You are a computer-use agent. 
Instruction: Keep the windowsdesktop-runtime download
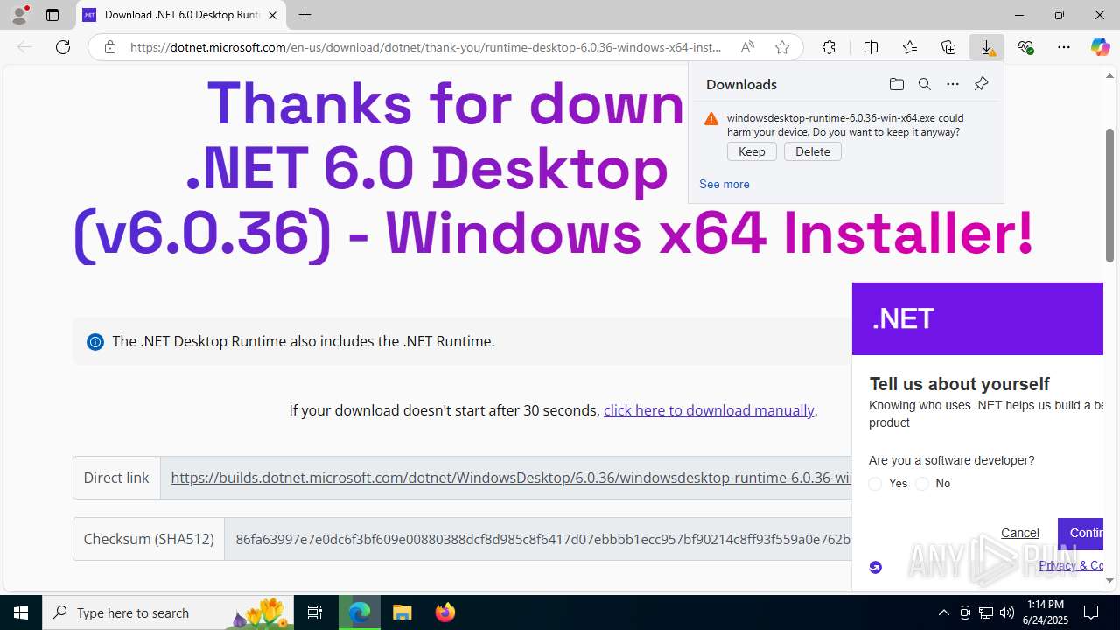coord(752,151)
